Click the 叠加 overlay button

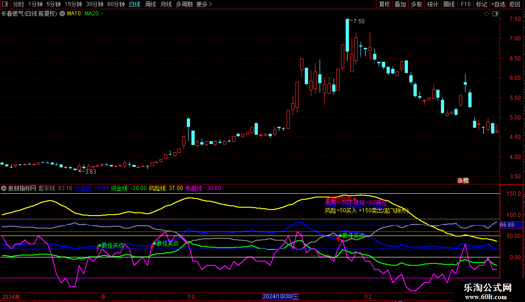pyautogui.click(x=400, y=4)
